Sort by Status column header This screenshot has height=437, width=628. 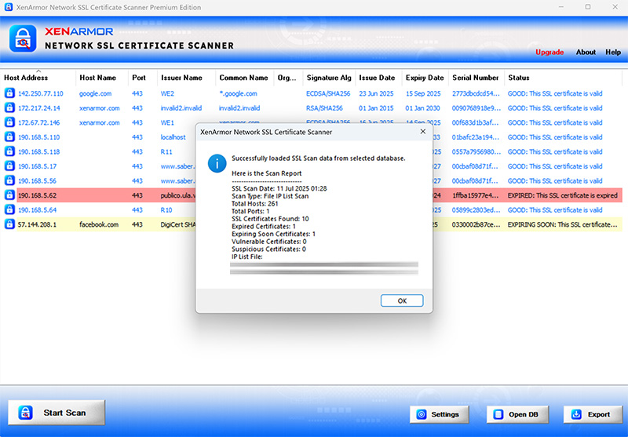click(x=563, y=78)
